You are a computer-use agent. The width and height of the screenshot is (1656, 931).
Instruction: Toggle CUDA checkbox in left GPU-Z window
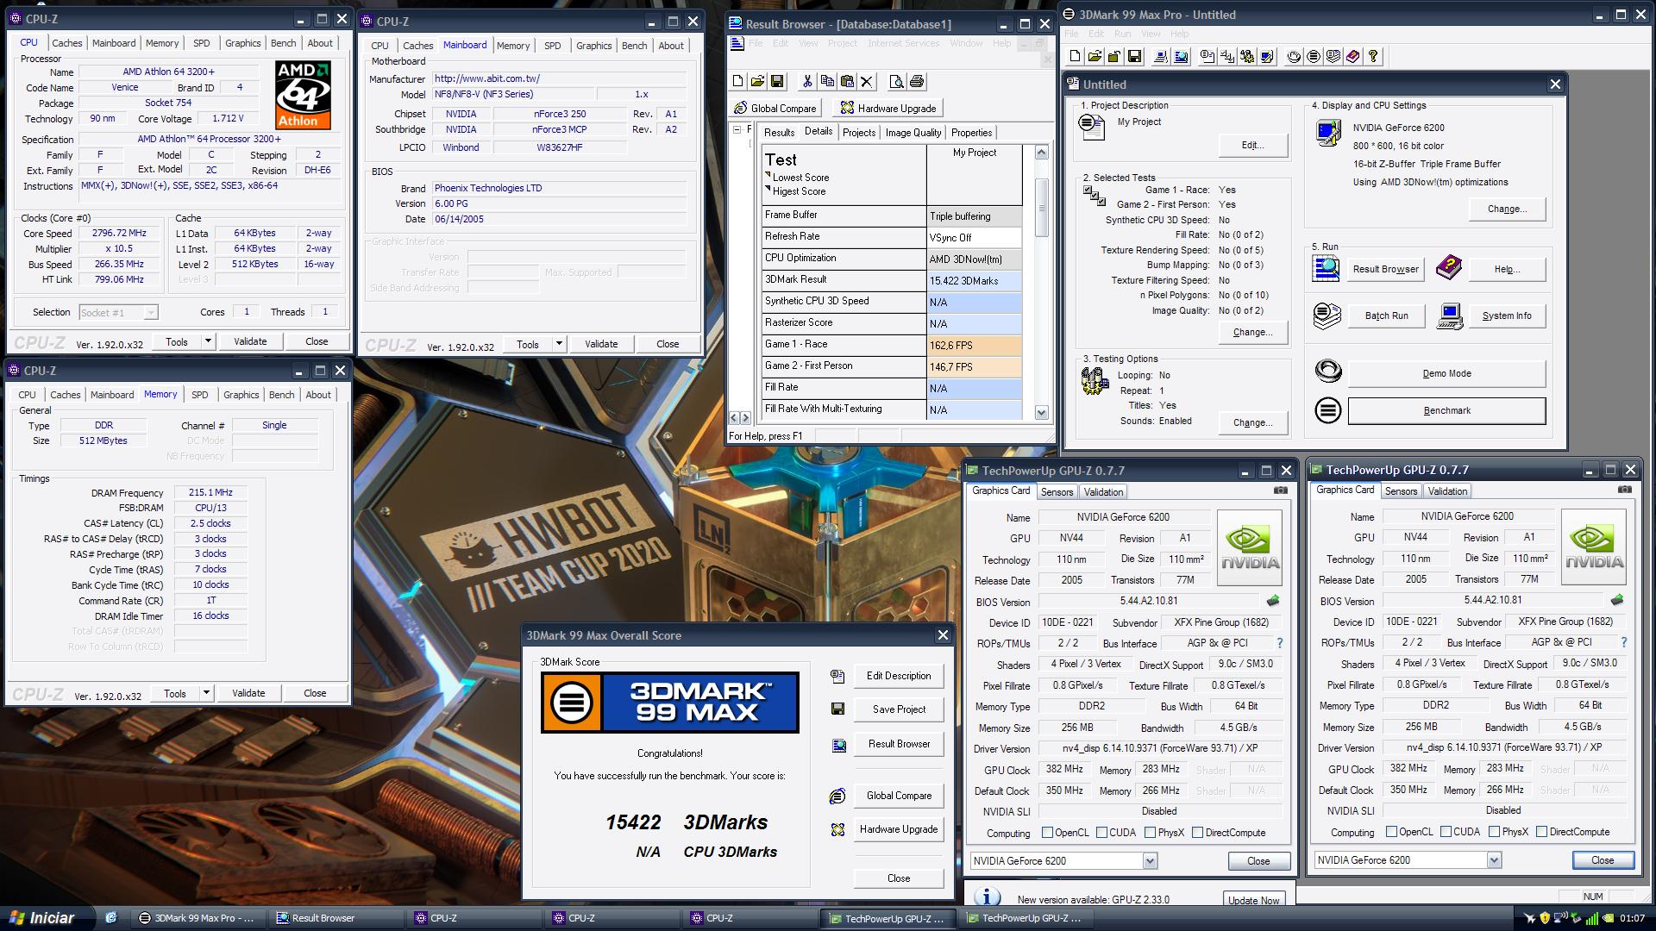(1101, 833)
